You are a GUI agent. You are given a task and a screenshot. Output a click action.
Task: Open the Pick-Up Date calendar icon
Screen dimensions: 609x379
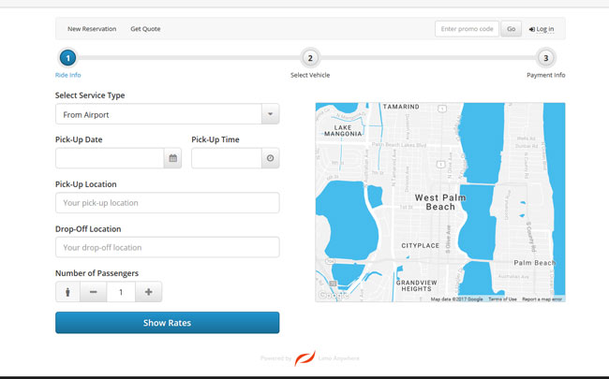172,158
